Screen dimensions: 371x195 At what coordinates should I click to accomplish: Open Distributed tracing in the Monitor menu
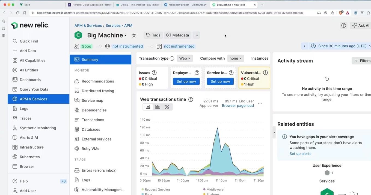(98, 91)
